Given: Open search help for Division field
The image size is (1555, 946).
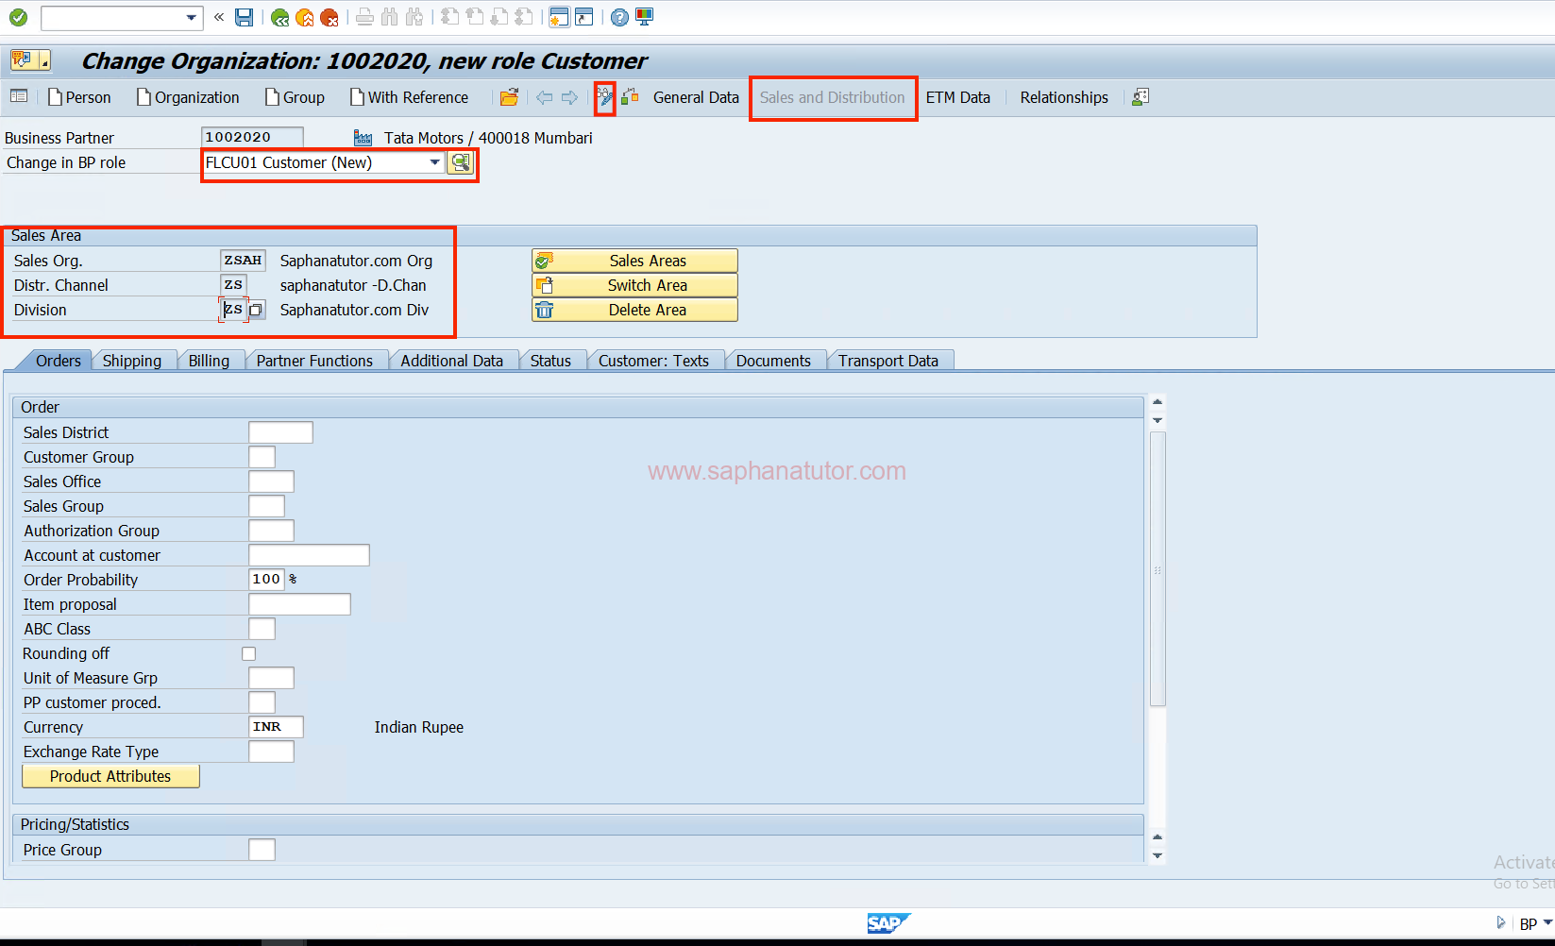Looking at the screenshot, I should 256,310.
